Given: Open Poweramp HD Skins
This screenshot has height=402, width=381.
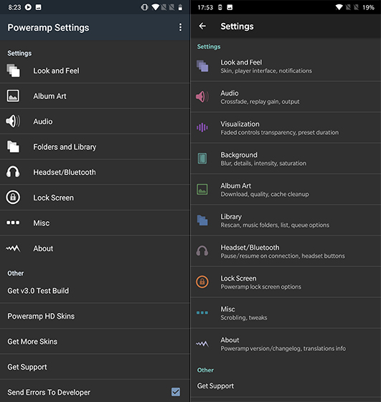Looking at the screenshot, I should pos(95,316).
